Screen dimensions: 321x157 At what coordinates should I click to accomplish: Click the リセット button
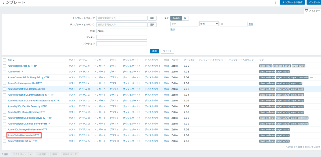click(167, 51)
